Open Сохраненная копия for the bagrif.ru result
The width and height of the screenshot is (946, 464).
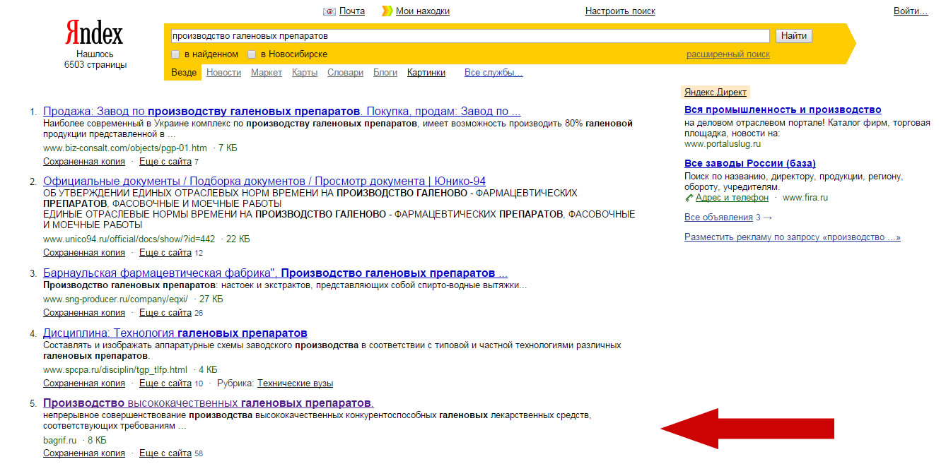coord(84,453)
